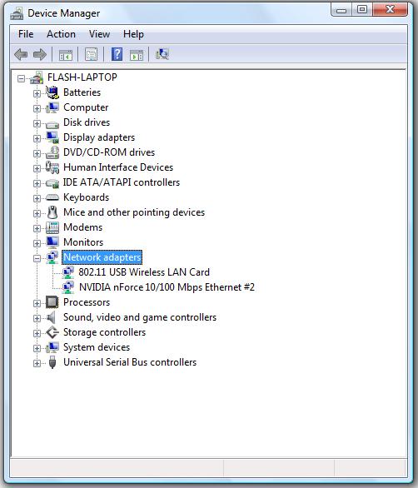Collapse the FLASH-LAPTOP root node

tap(21, 78)
